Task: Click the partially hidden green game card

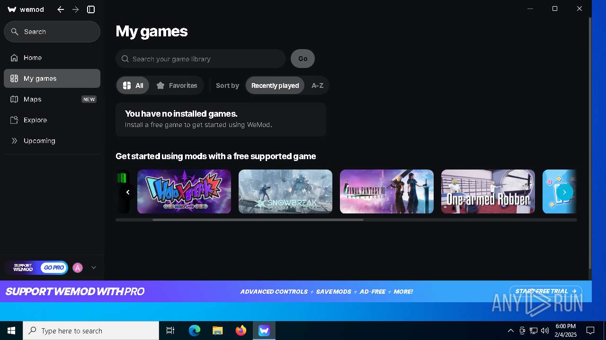Action: pos(123,191)
